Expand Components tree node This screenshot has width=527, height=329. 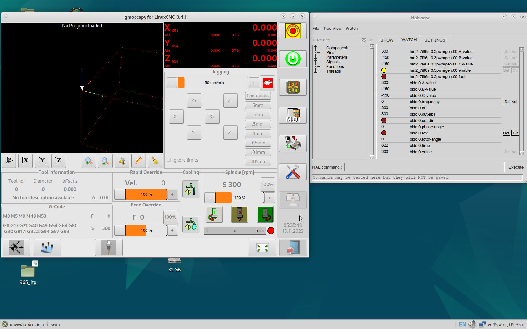click(x=315, y=48)
